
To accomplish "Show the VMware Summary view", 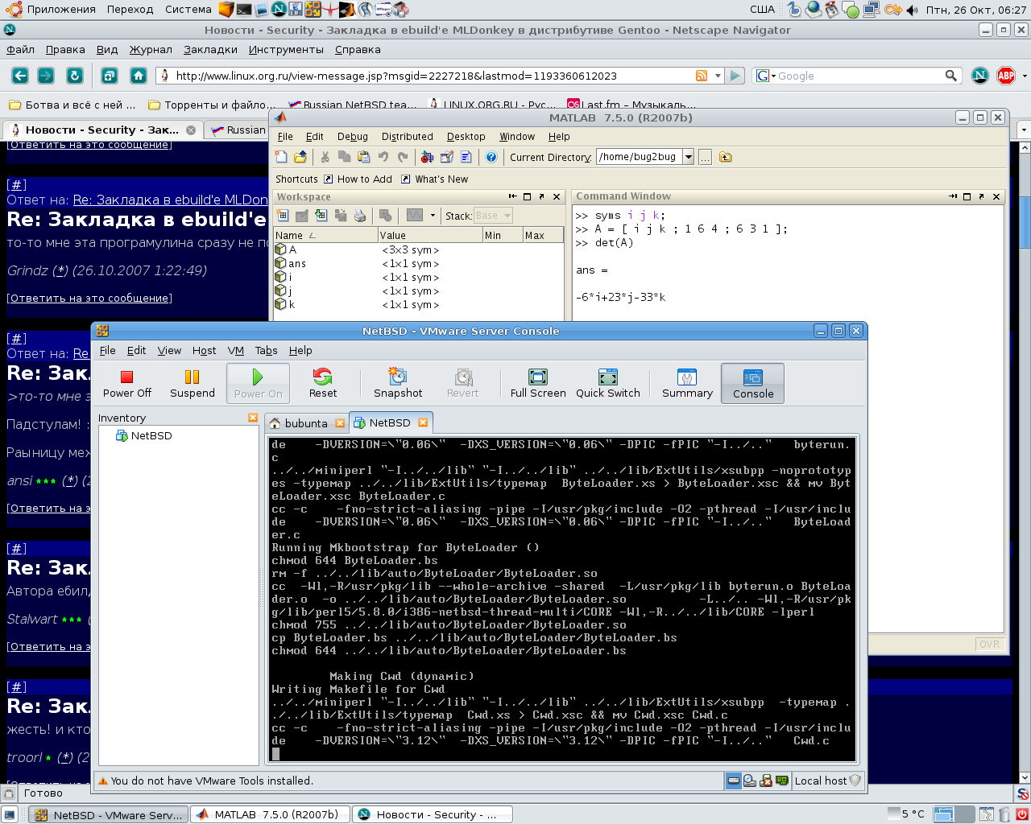I will click(687, 383).
